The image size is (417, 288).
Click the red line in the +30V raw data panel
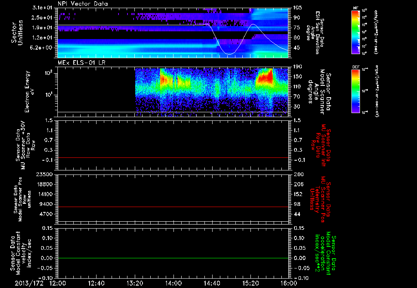pos(173,157)
